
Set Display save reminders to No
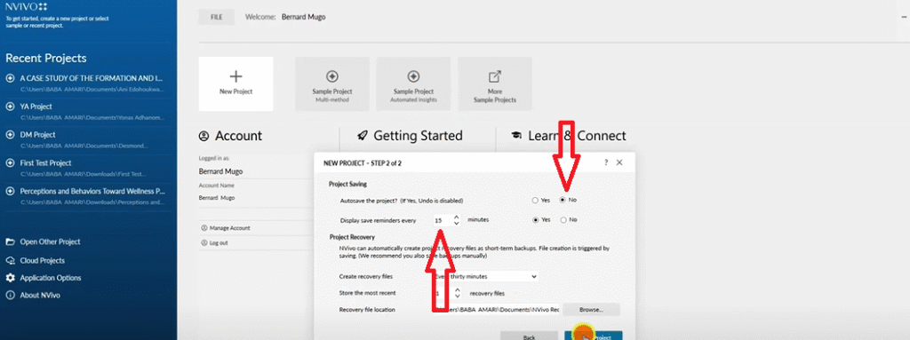pyautogui.click(x=563, y=220)
